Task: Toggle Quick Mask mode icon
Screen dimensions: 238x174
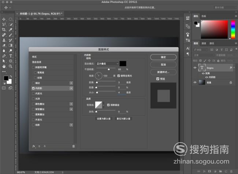Action: pos(4,88)
